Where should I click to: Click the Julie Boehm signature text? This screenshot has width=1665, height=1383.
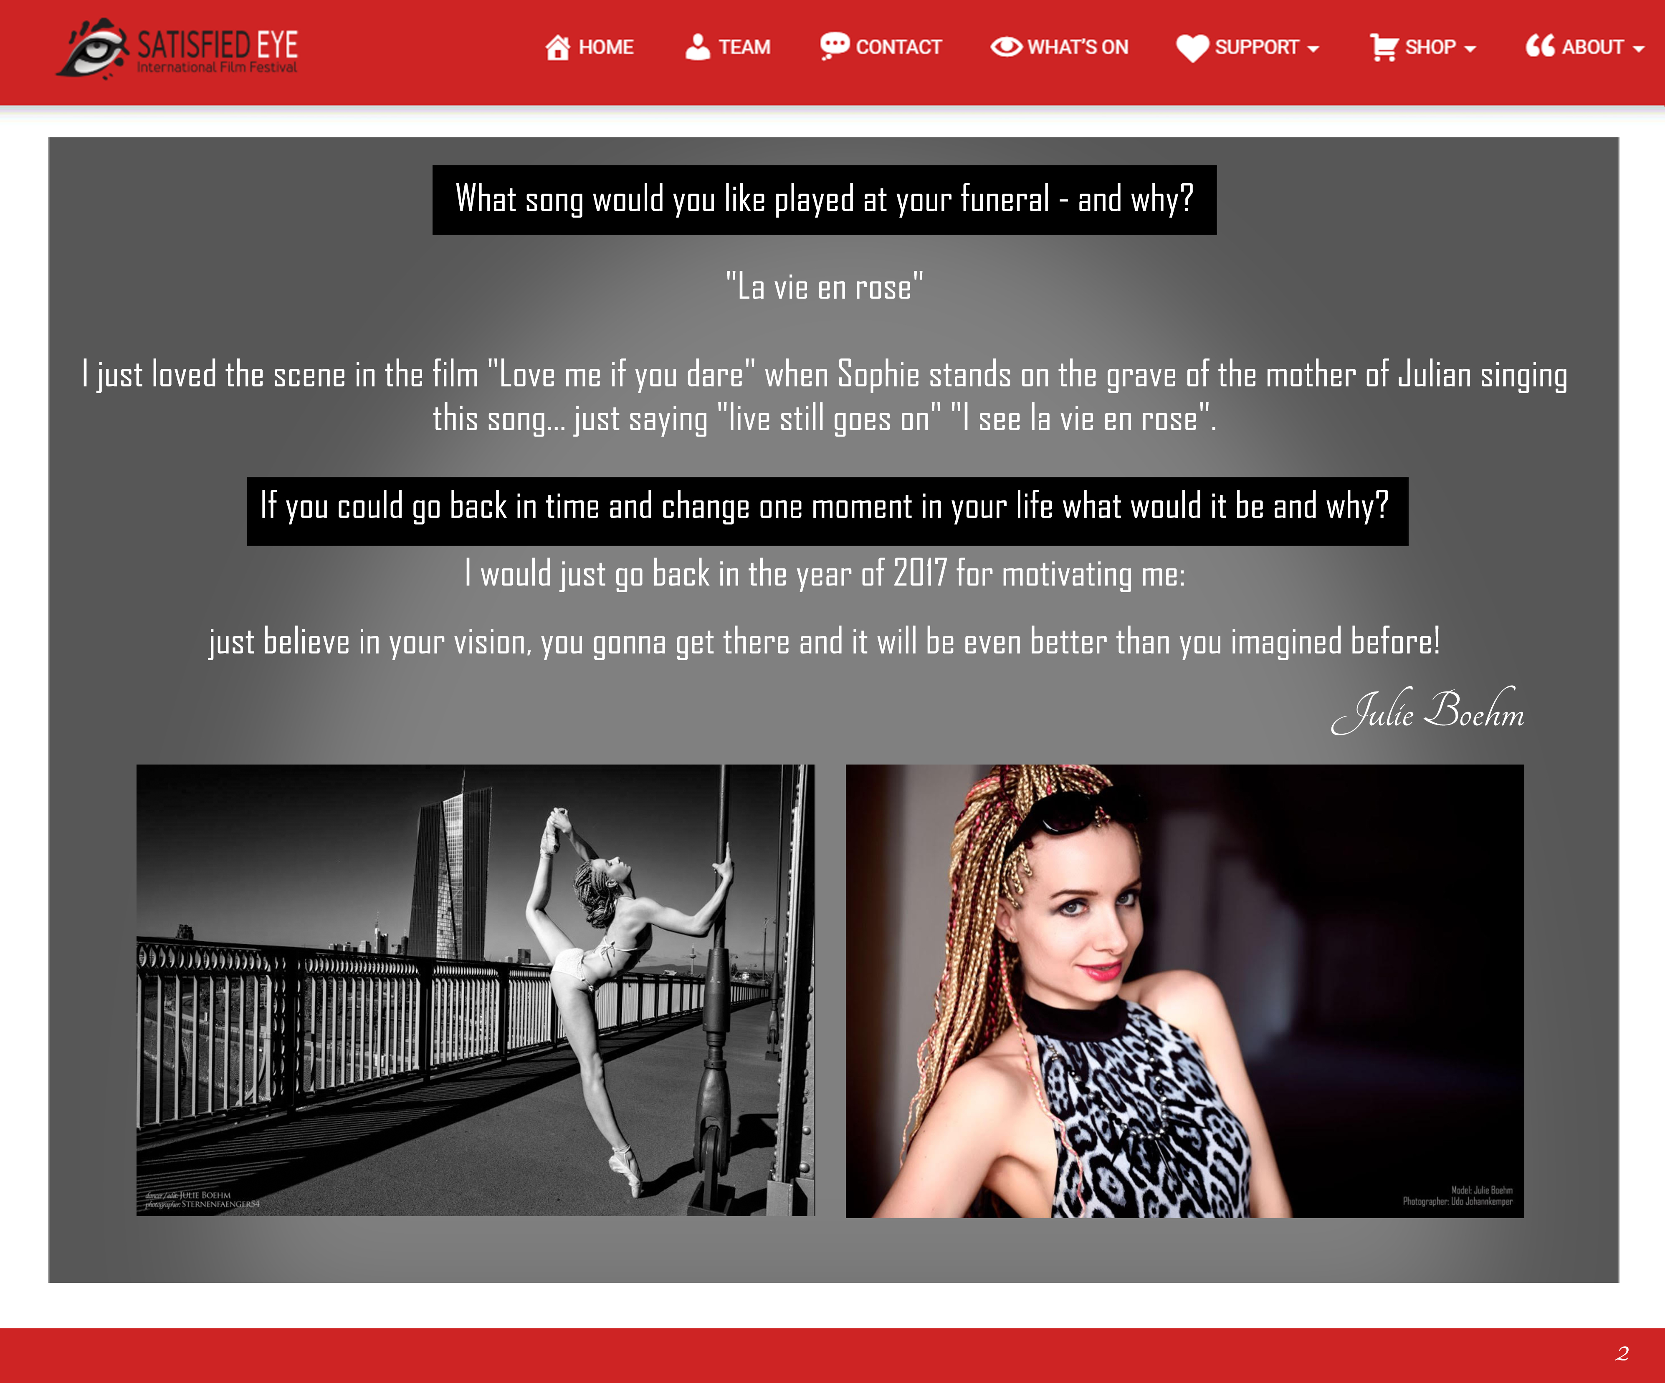1427,711
